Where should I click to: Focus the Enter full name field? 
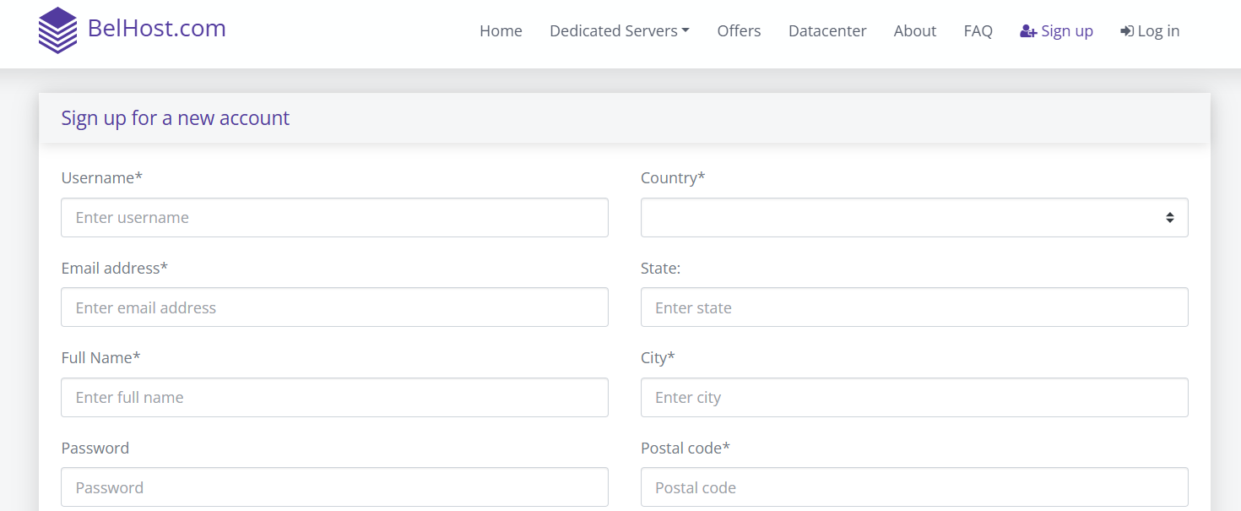(x=334, y=397)
